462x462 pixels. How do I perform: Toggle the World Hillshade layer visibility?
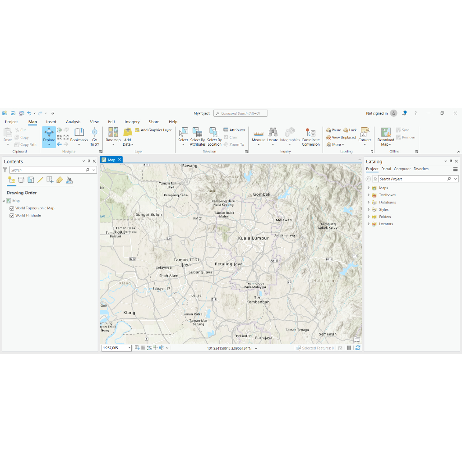coord(12,216)
